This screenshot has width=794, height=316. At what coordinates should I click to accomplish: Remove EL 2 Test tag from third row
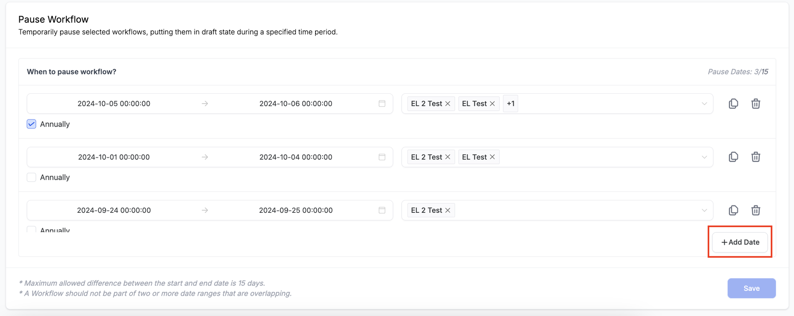click(x=448, y=210)
